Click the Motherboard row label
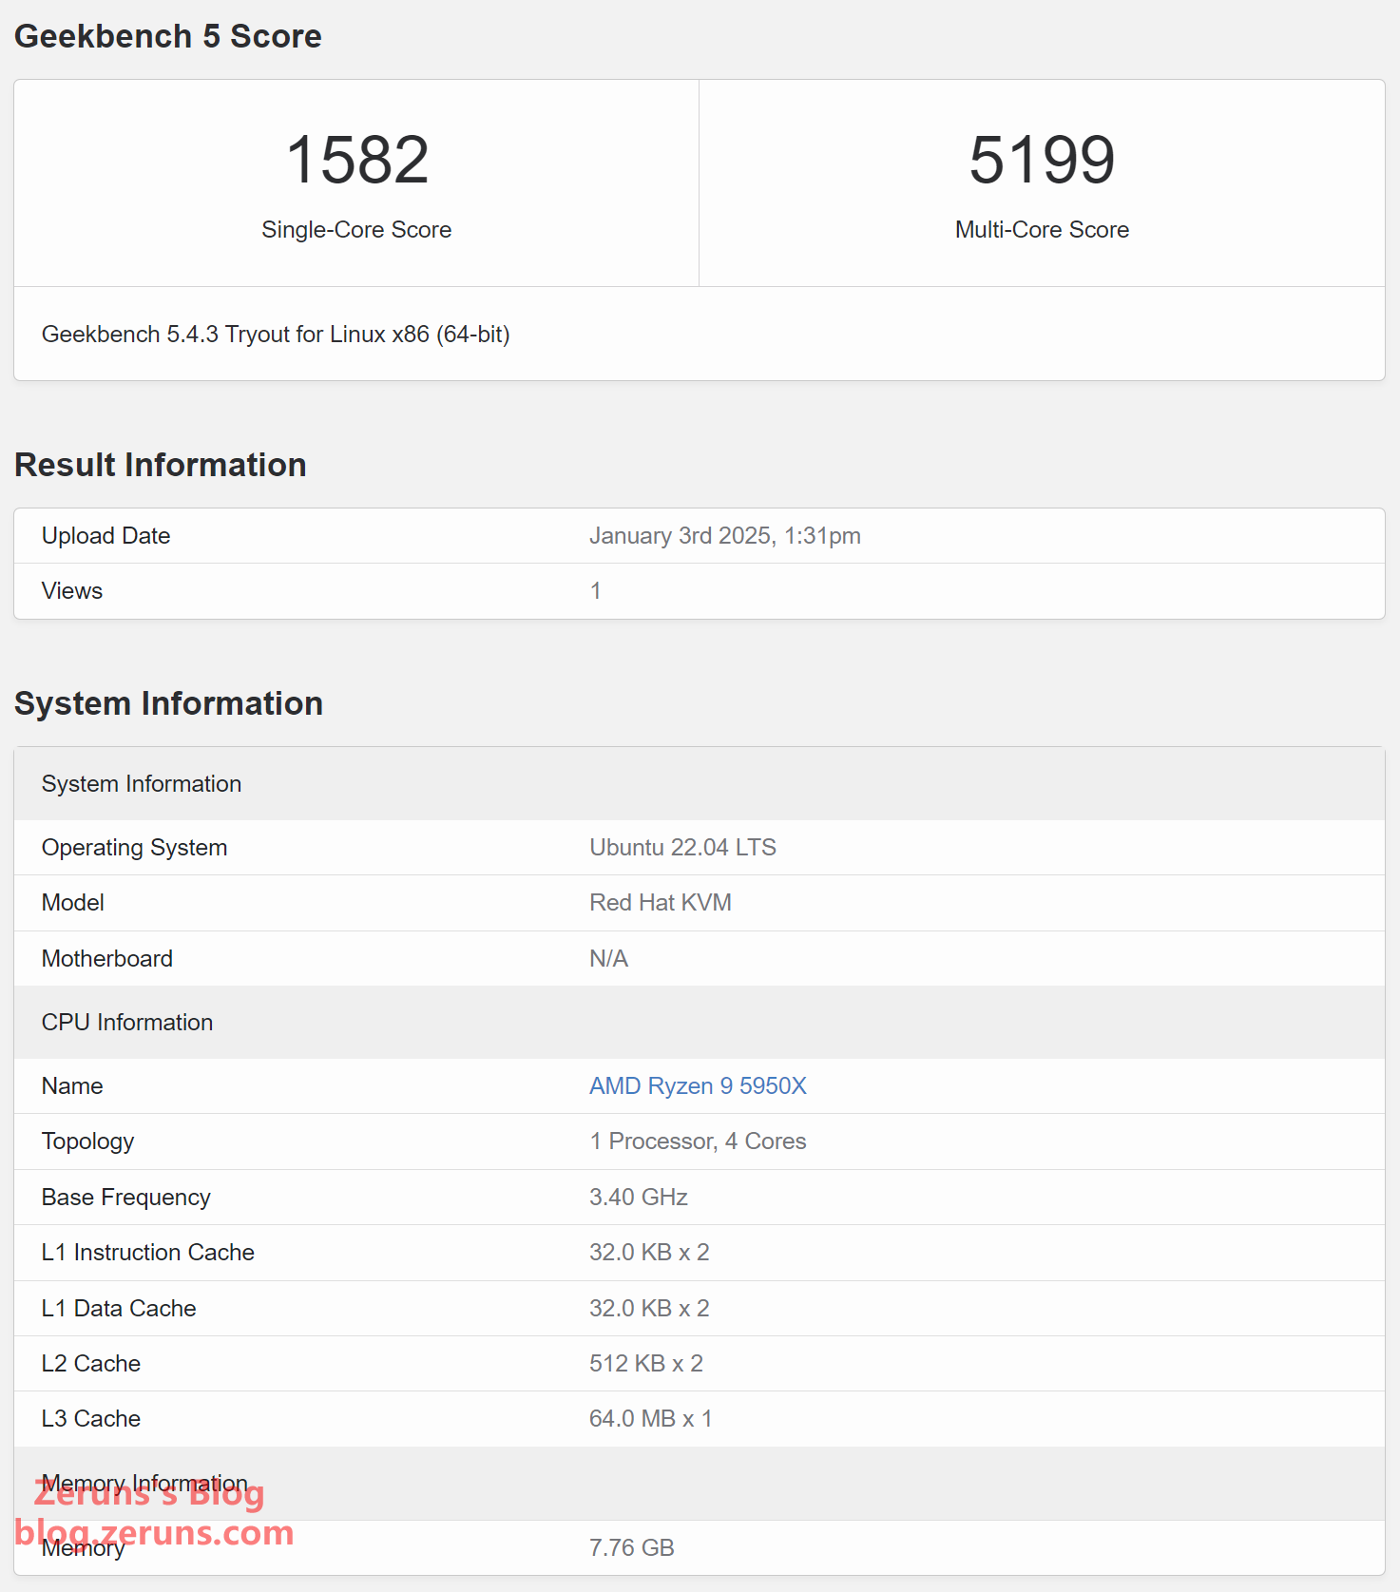The height and width of the screenshot is (1592, 1400). pos(107,959)
